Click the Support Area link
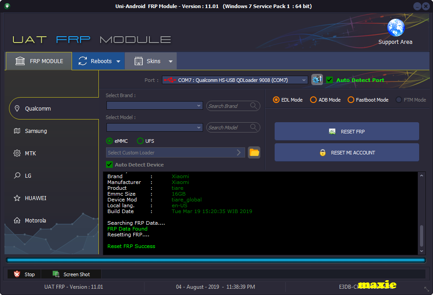This screenshot has width=433, height=295. click(x=395, y=42)
